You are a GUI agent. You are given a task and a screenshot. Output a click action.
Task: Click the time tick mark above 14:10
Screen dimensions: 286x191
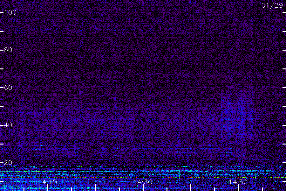tap(48, 188)
